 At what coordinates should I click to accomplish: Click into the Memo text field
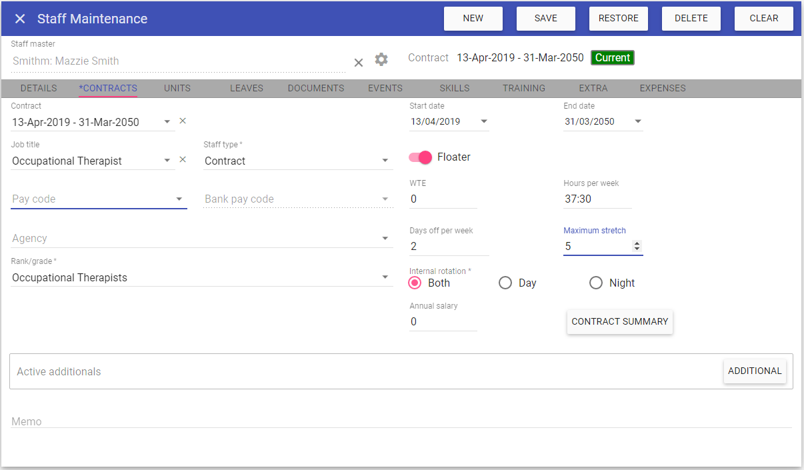[400, 421]
